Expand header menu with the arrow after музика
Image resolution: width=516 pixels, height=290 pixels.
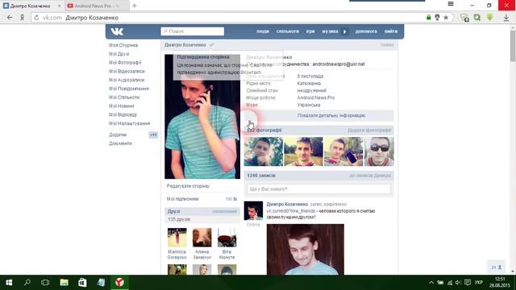coord(344,31)
